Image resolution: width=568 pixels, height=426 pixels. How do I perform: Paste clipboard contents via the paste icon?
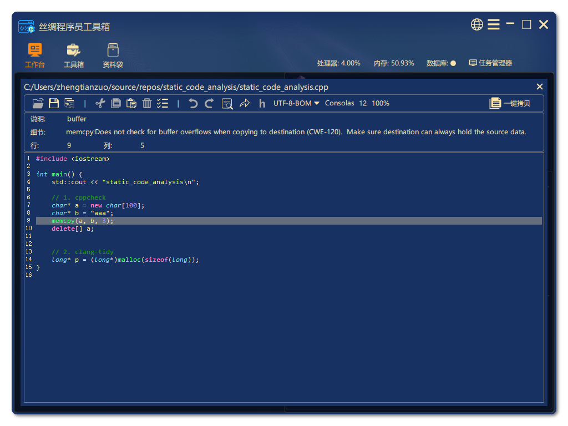(x=131, y=103)
